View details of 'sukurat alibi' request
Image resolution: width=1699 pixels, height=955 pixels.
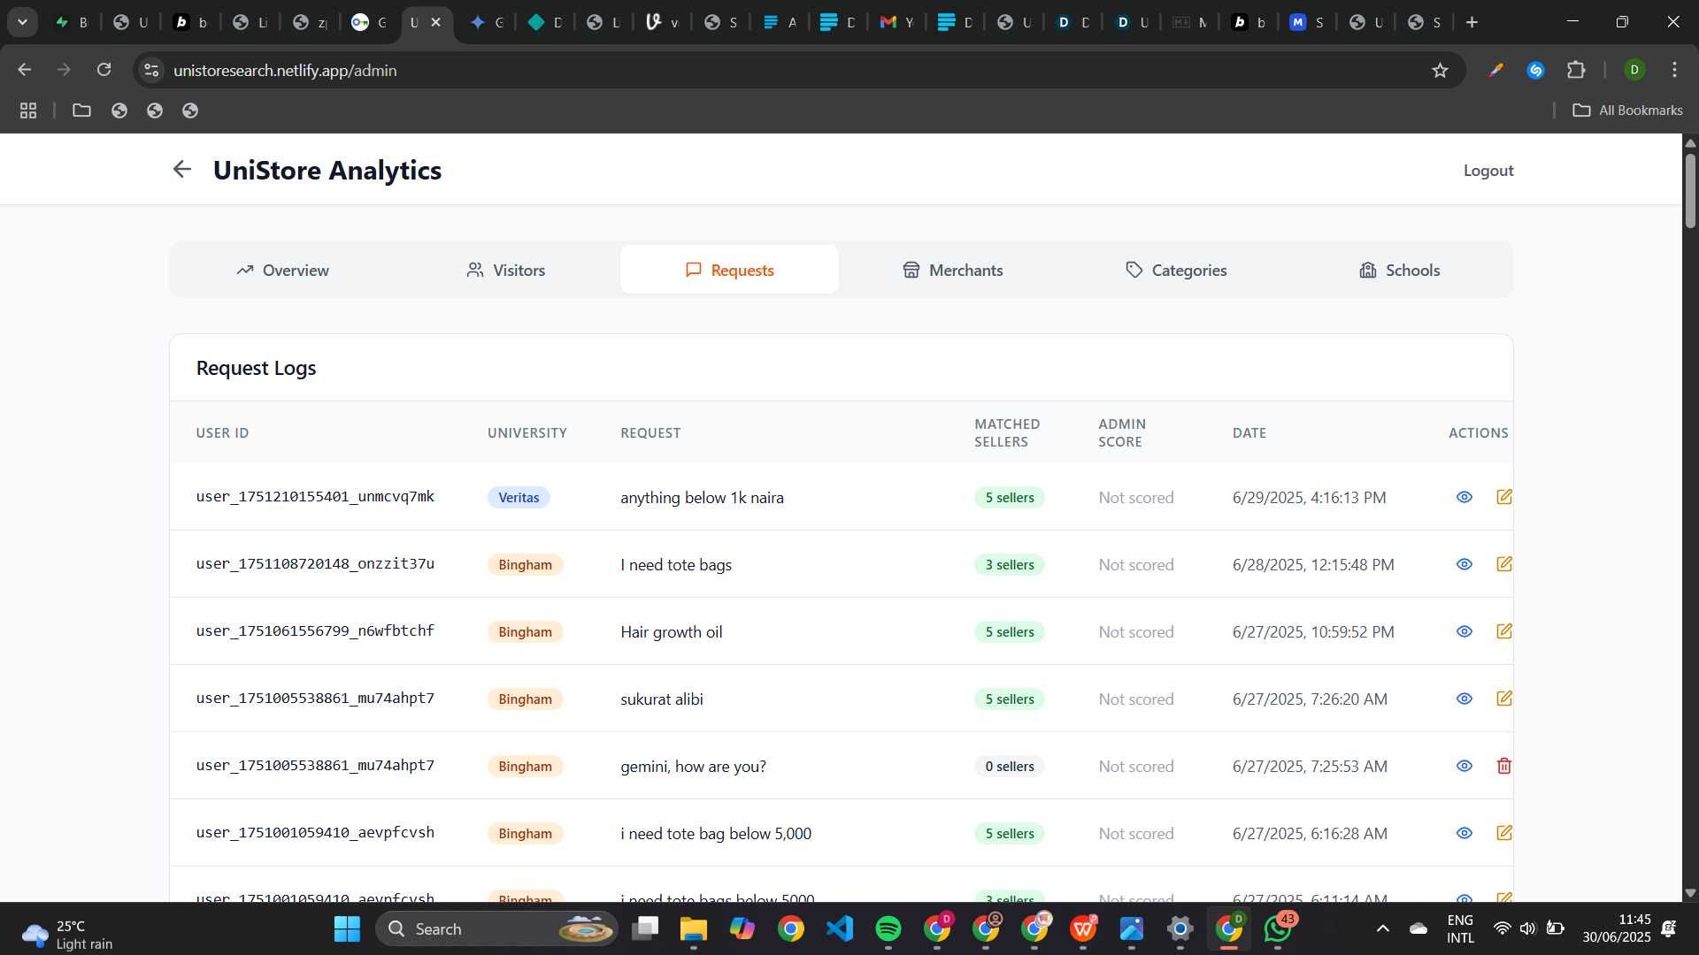point(1465,699)
